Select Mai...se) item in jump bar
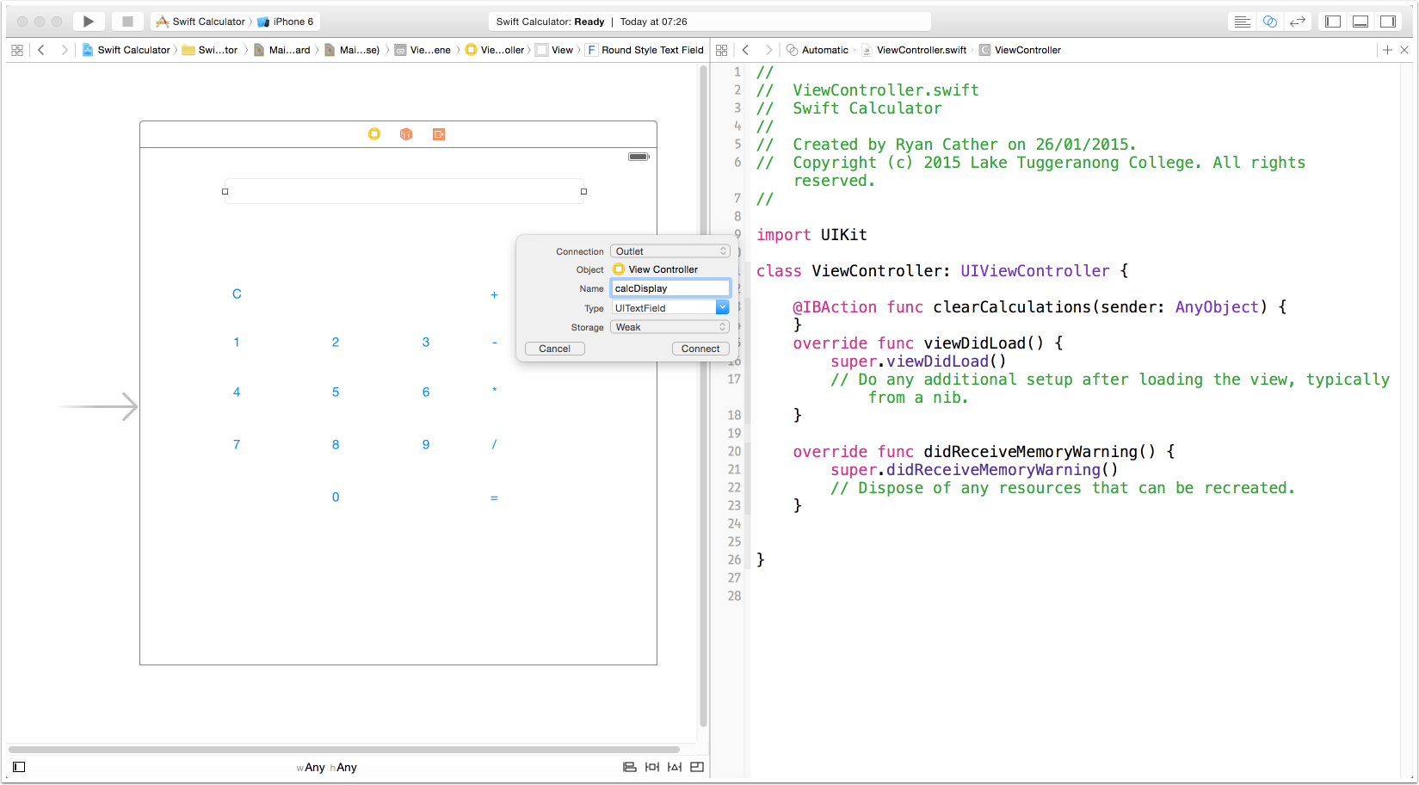The image size is (1419, 785). (352, 50)
